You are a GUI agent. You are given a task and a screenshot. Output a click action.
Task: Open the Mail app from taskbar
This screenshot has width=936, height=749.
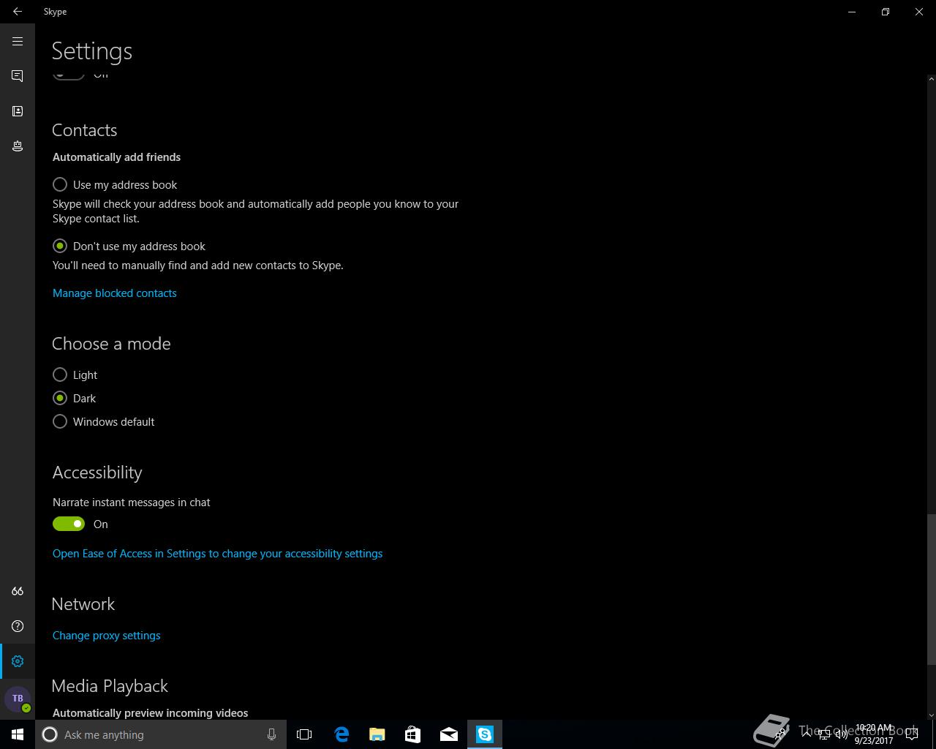pos(449,734)
